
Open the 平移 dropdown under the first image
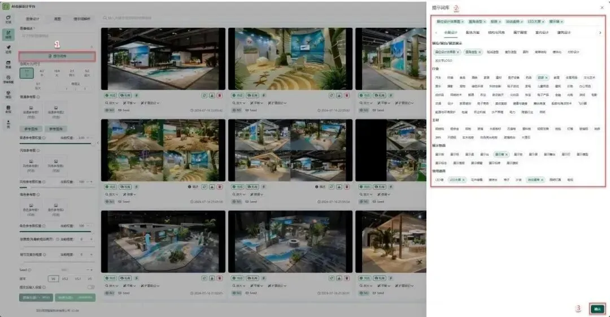tap(130, 103)
